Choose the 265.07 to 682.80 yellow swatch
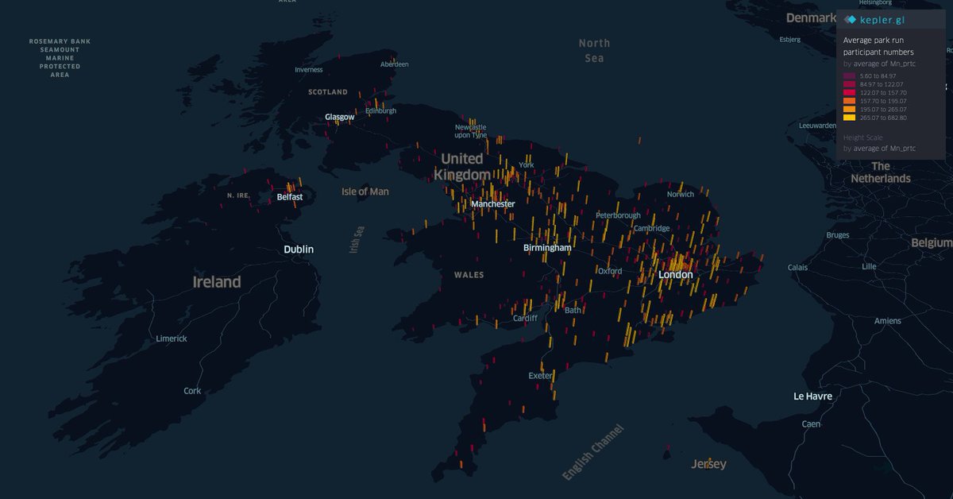Viewport: 953px width, 499px height. (x=849, y=118)
